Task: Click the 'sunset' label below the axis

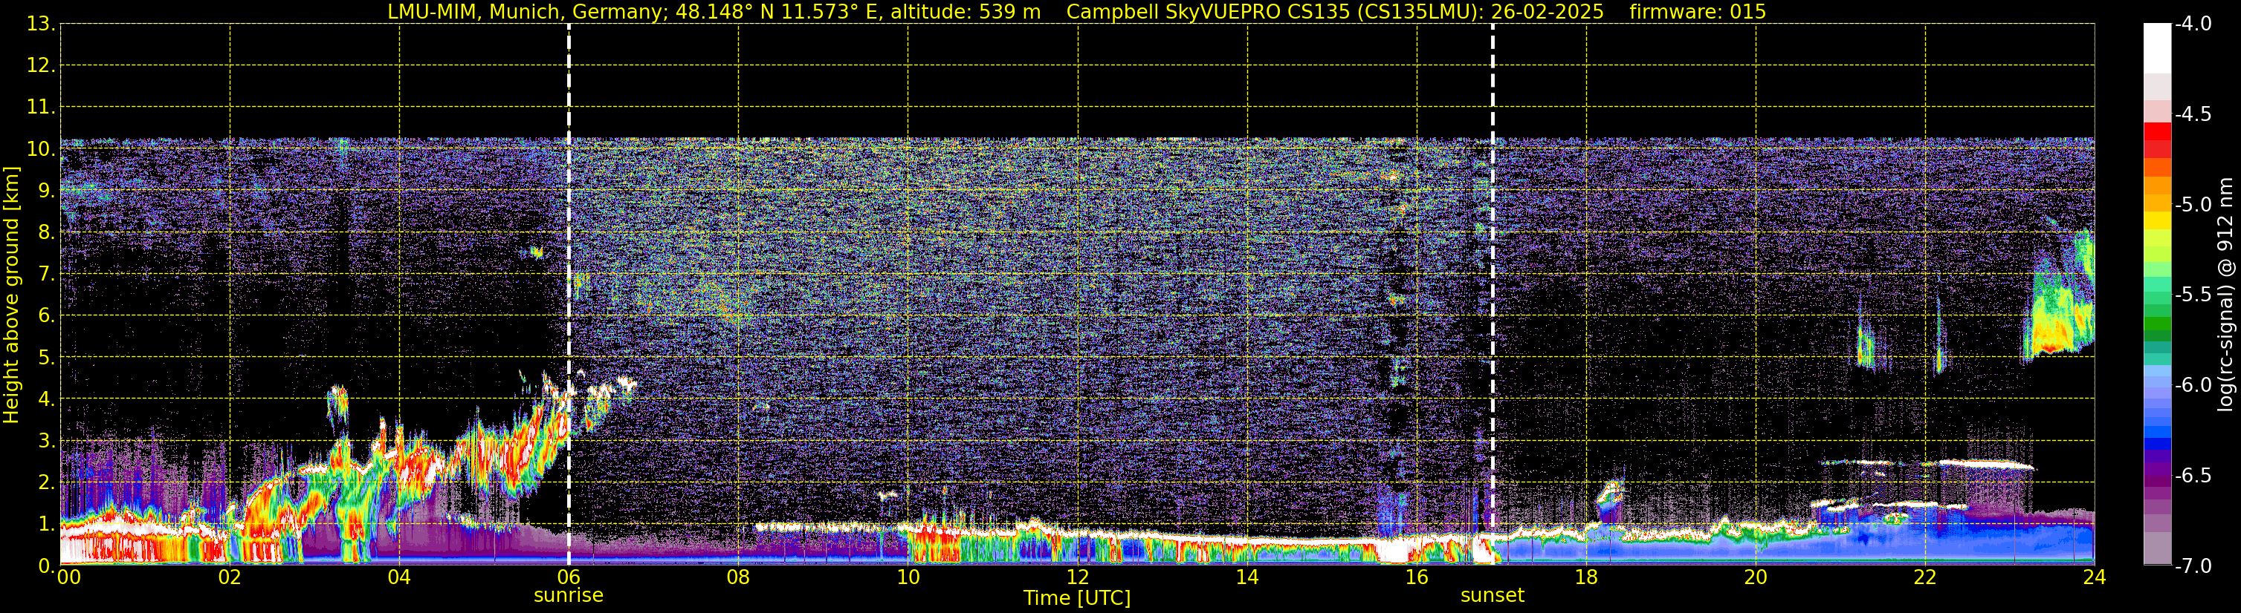Action: coord(1492,596)
